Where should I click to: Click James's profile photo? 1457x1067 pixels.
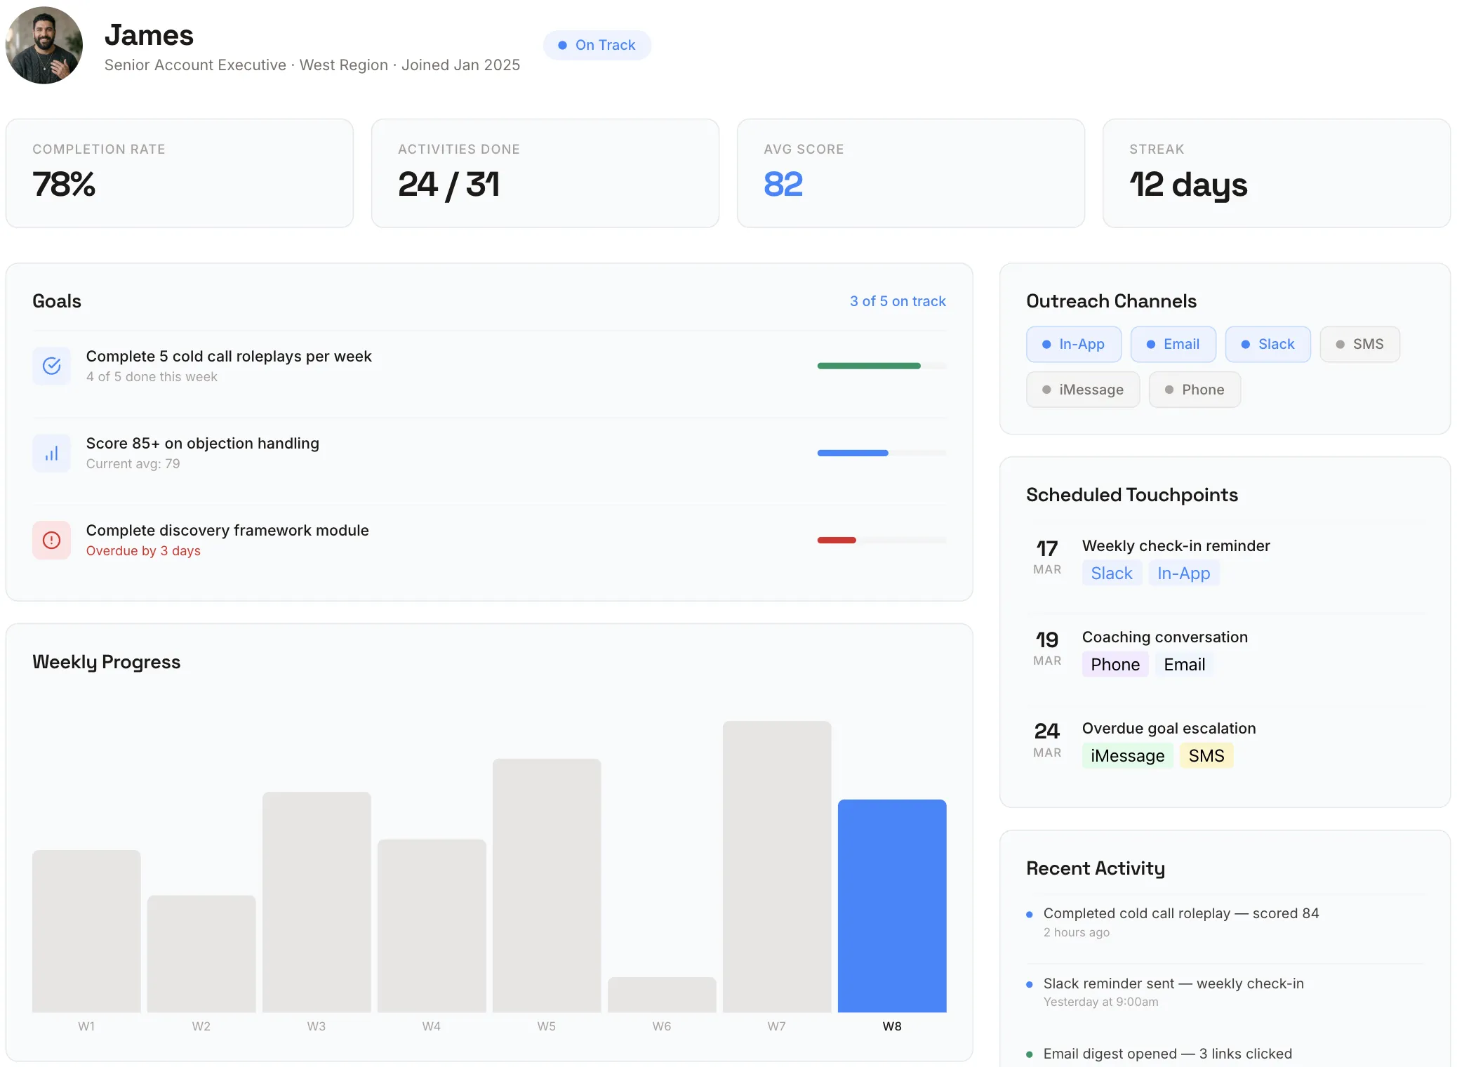[x=44, y=45]
